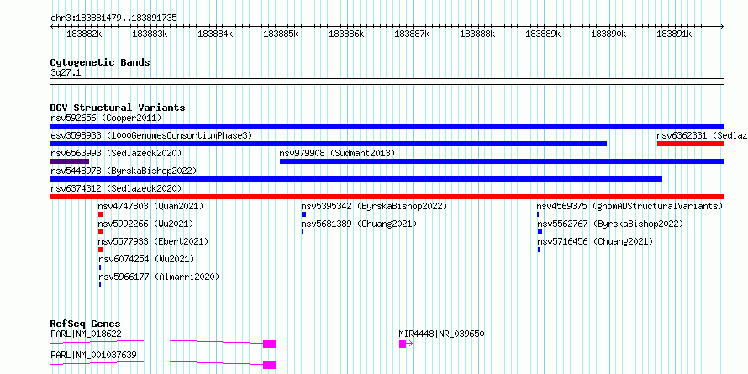Click the PARL|NM_018622 gene label
The width and height of the screenshot is (748, 374).
(86, 334)
